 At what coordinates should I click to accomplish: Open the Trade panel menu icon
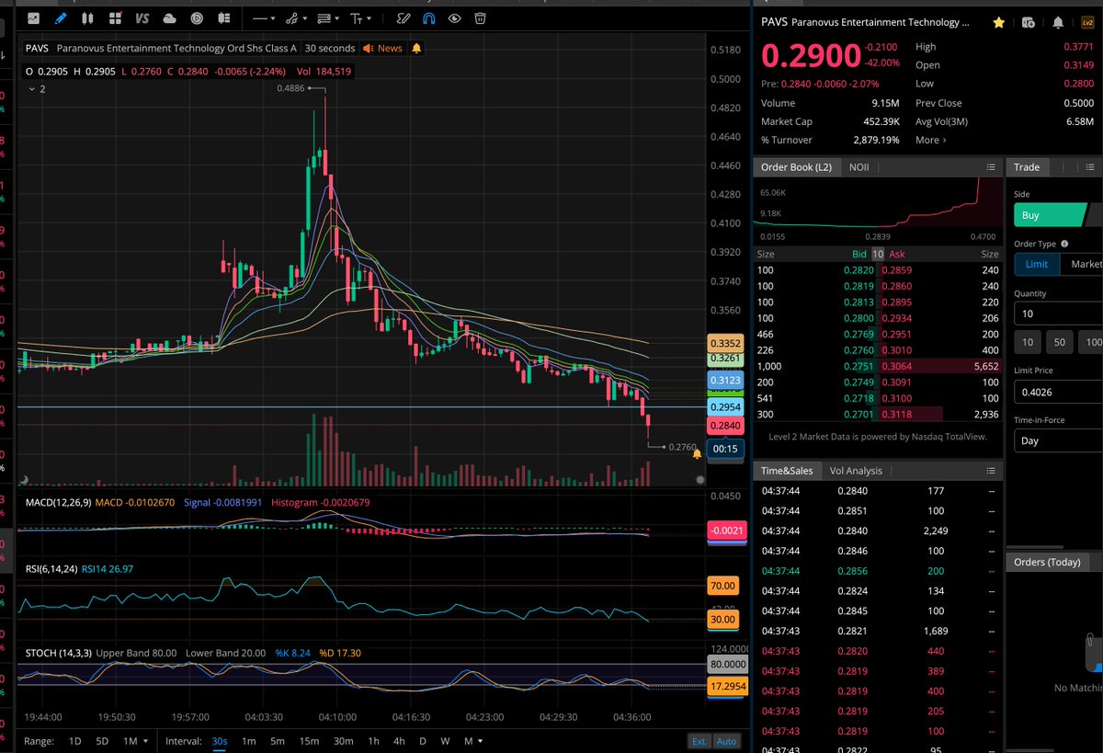coord(1090,167)
